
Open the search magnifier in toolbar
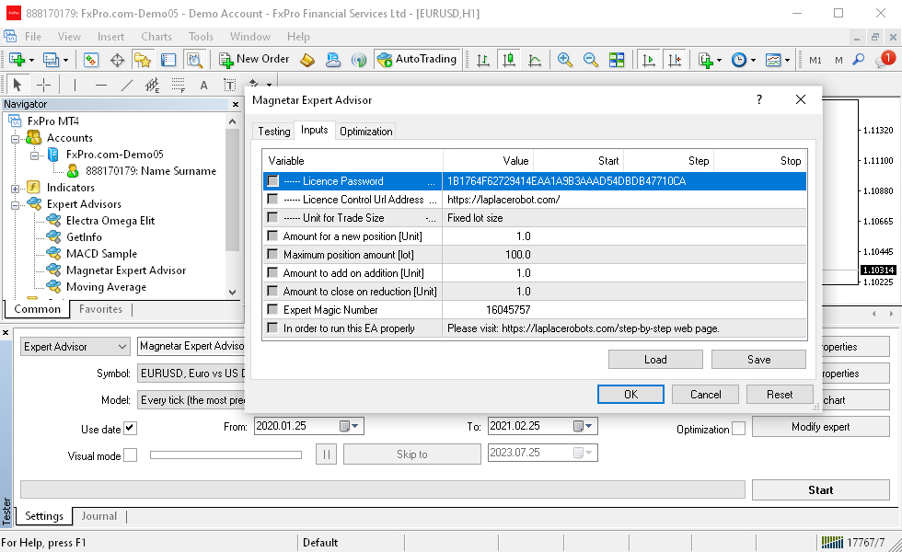pos(858,59)
